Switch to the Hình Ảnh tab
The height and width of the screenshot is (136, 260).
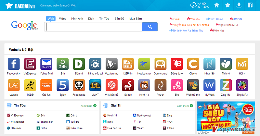(x=77, y=19)
